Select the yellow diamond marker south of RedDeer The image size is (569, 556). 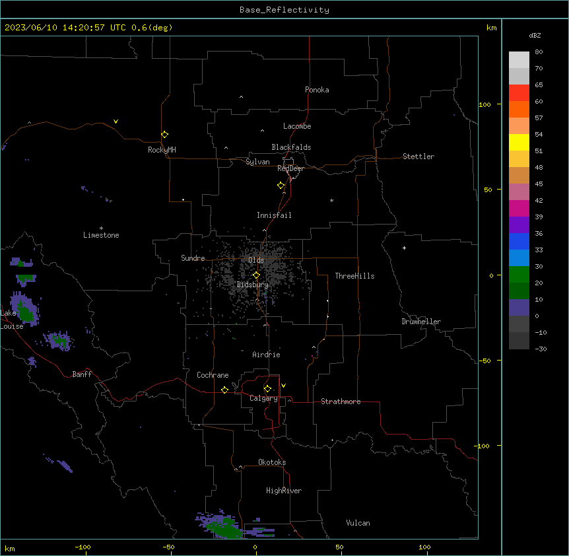pyautogui.click(x=281, y=186)
